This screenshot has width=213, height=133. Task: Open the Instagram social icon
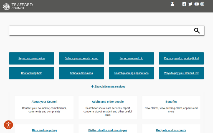coord(202,4)
